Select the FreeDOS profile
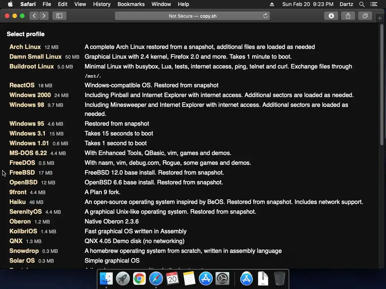The height and width of the screenshot is (289, 386). pos(22,163)
